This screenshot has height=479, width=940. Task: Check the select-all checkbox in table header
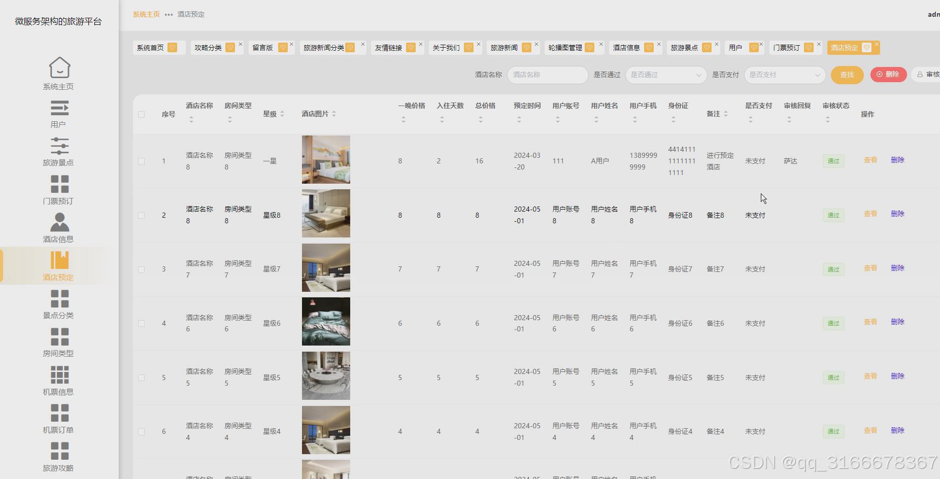tap(142, 114)
